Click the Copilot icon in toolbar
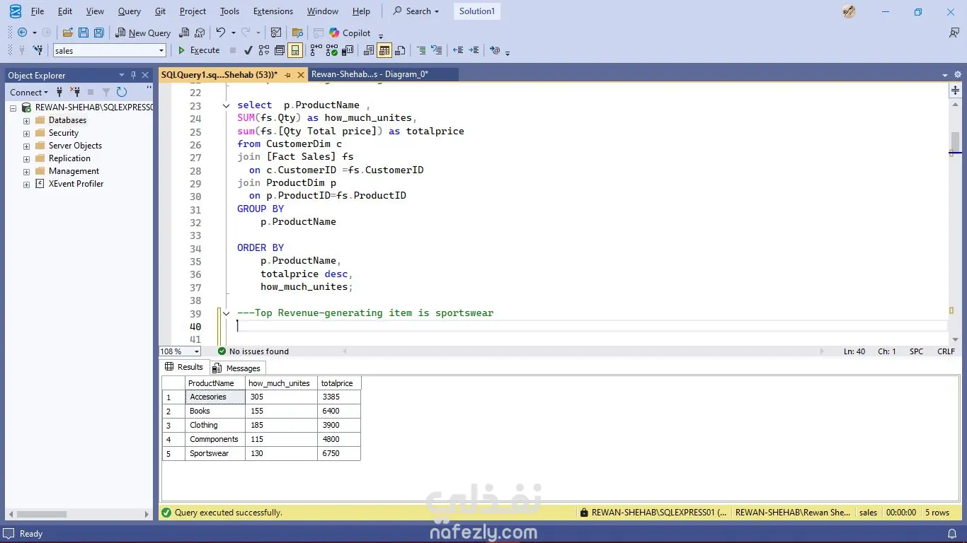Viewport: 967px width, 543px height. click(334, 33)
